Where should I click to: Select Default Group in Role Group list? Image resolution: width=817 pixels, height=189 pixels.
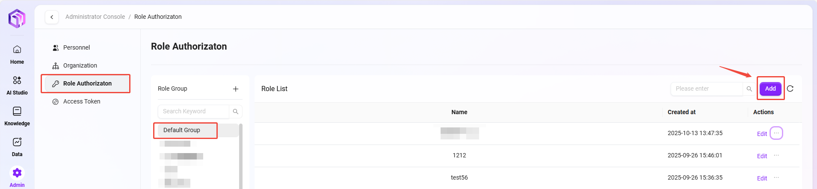coord(182,130)
